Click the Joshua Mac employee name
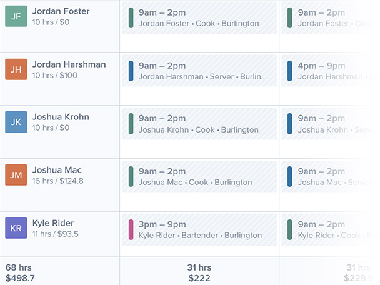This screenshot has height=285, width=380. click(57, 170)
